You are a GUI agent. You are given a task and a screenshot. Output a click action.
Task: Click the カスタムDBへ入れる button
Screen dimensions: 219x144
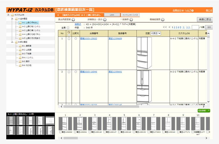[130, 15]
